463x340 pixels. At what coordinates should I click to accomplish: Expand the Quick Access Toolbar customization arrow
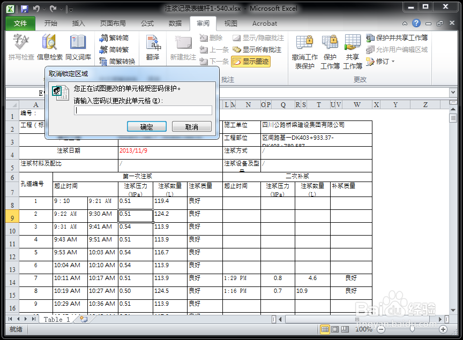click(x=70, y=9)
